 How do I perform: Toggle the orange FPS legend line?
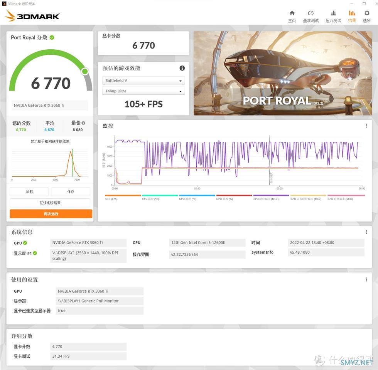click(123, 197)
